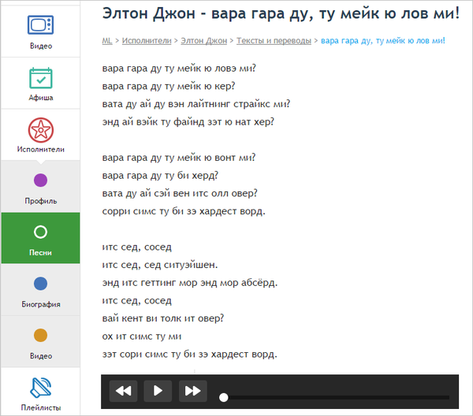Click lyric line "вата ду ай сэй вен итс олл овер?"
The image size is (473, 416).
[180, 193]
